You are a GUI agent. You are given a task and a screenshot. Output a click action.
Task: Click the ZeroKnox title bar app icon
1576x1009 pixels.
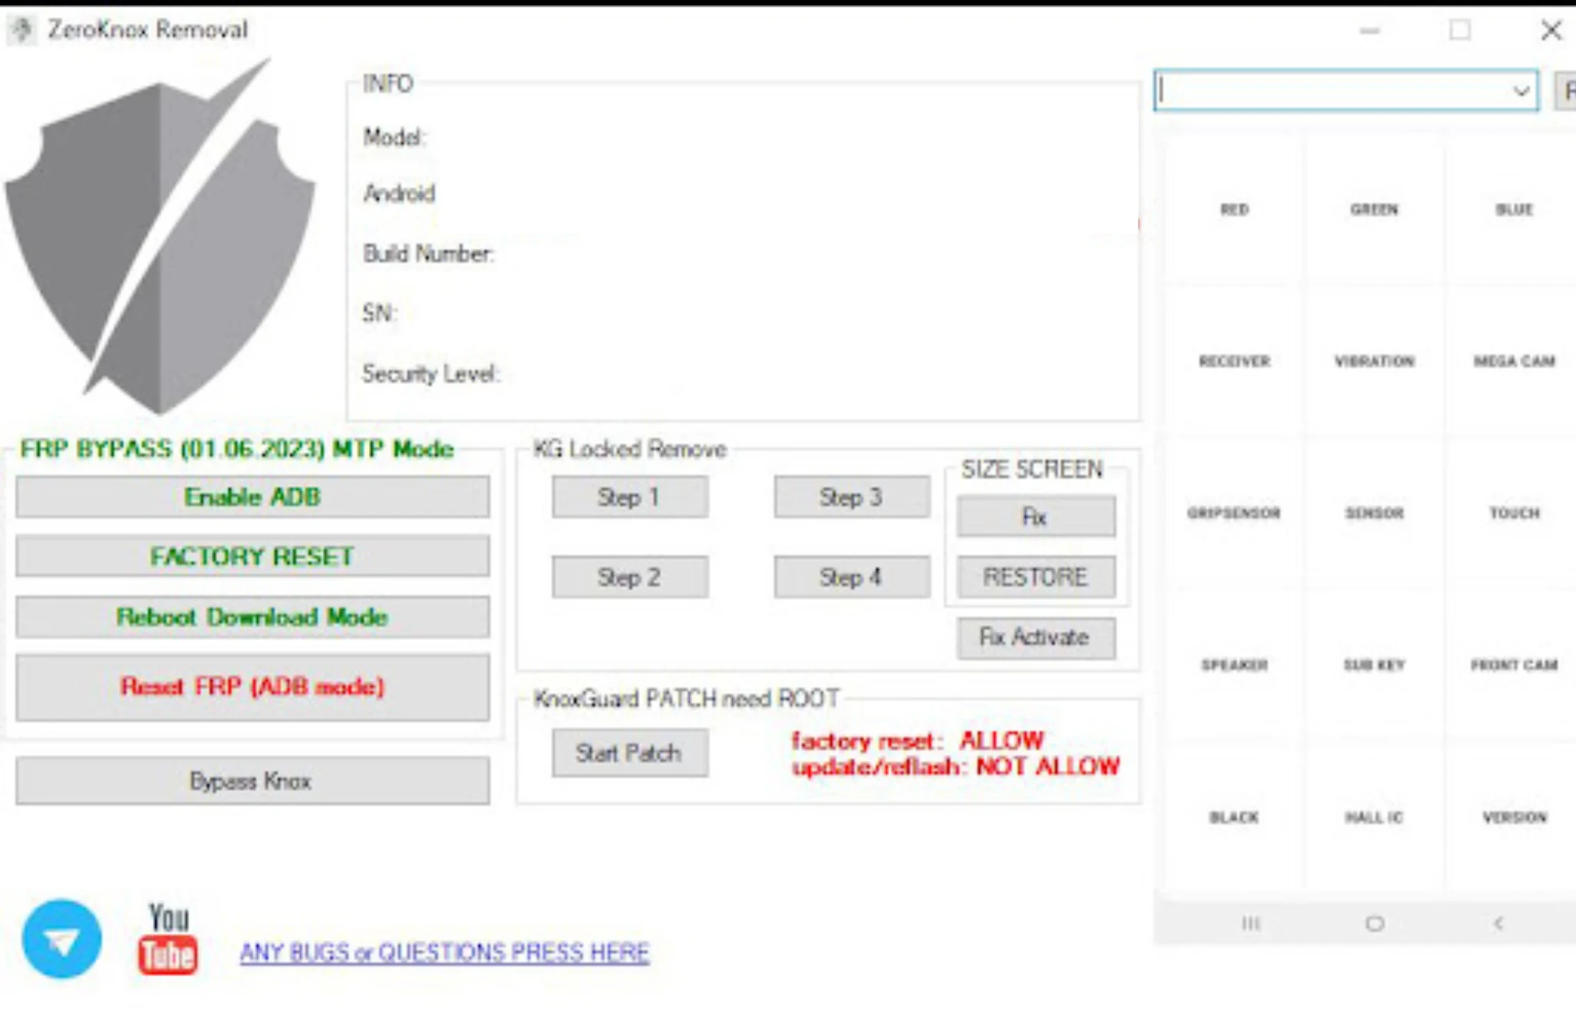tap(22, 30)
